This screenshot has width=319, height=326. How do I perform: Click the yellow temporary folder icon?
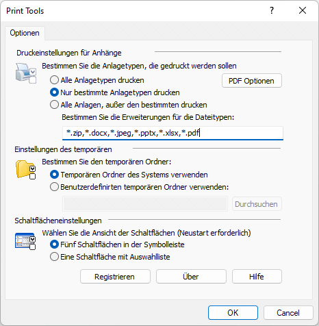(x=25, y=170)
